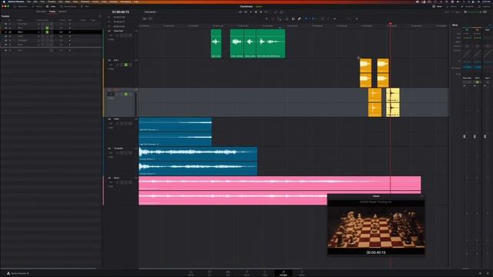Open the Inspector panel
This screenshot has width=493, height=277.
485,6
